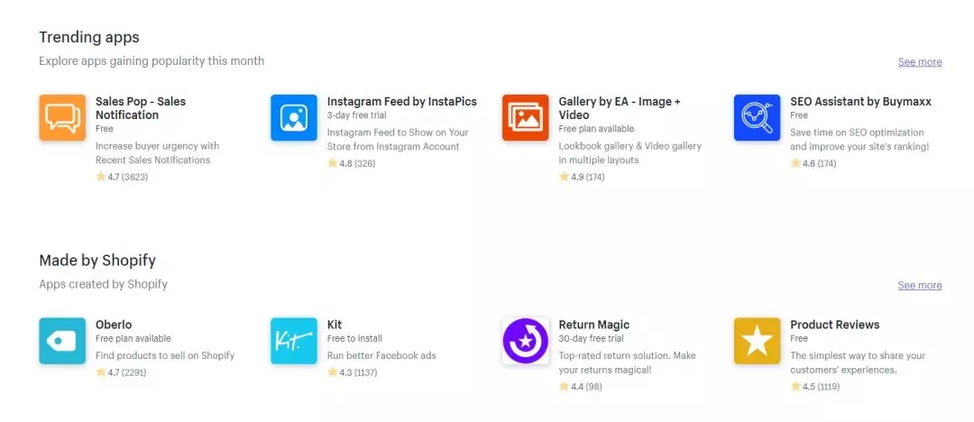Screen dimensions: 974x422
Task: Click See more for Made by Shopify
Action: (920, 286)
